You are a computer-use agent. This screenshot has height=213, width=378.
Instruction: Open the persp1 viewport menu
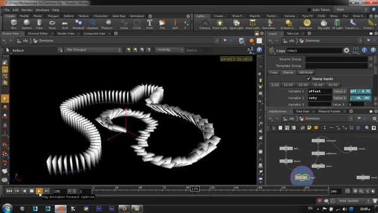point(228,59)
